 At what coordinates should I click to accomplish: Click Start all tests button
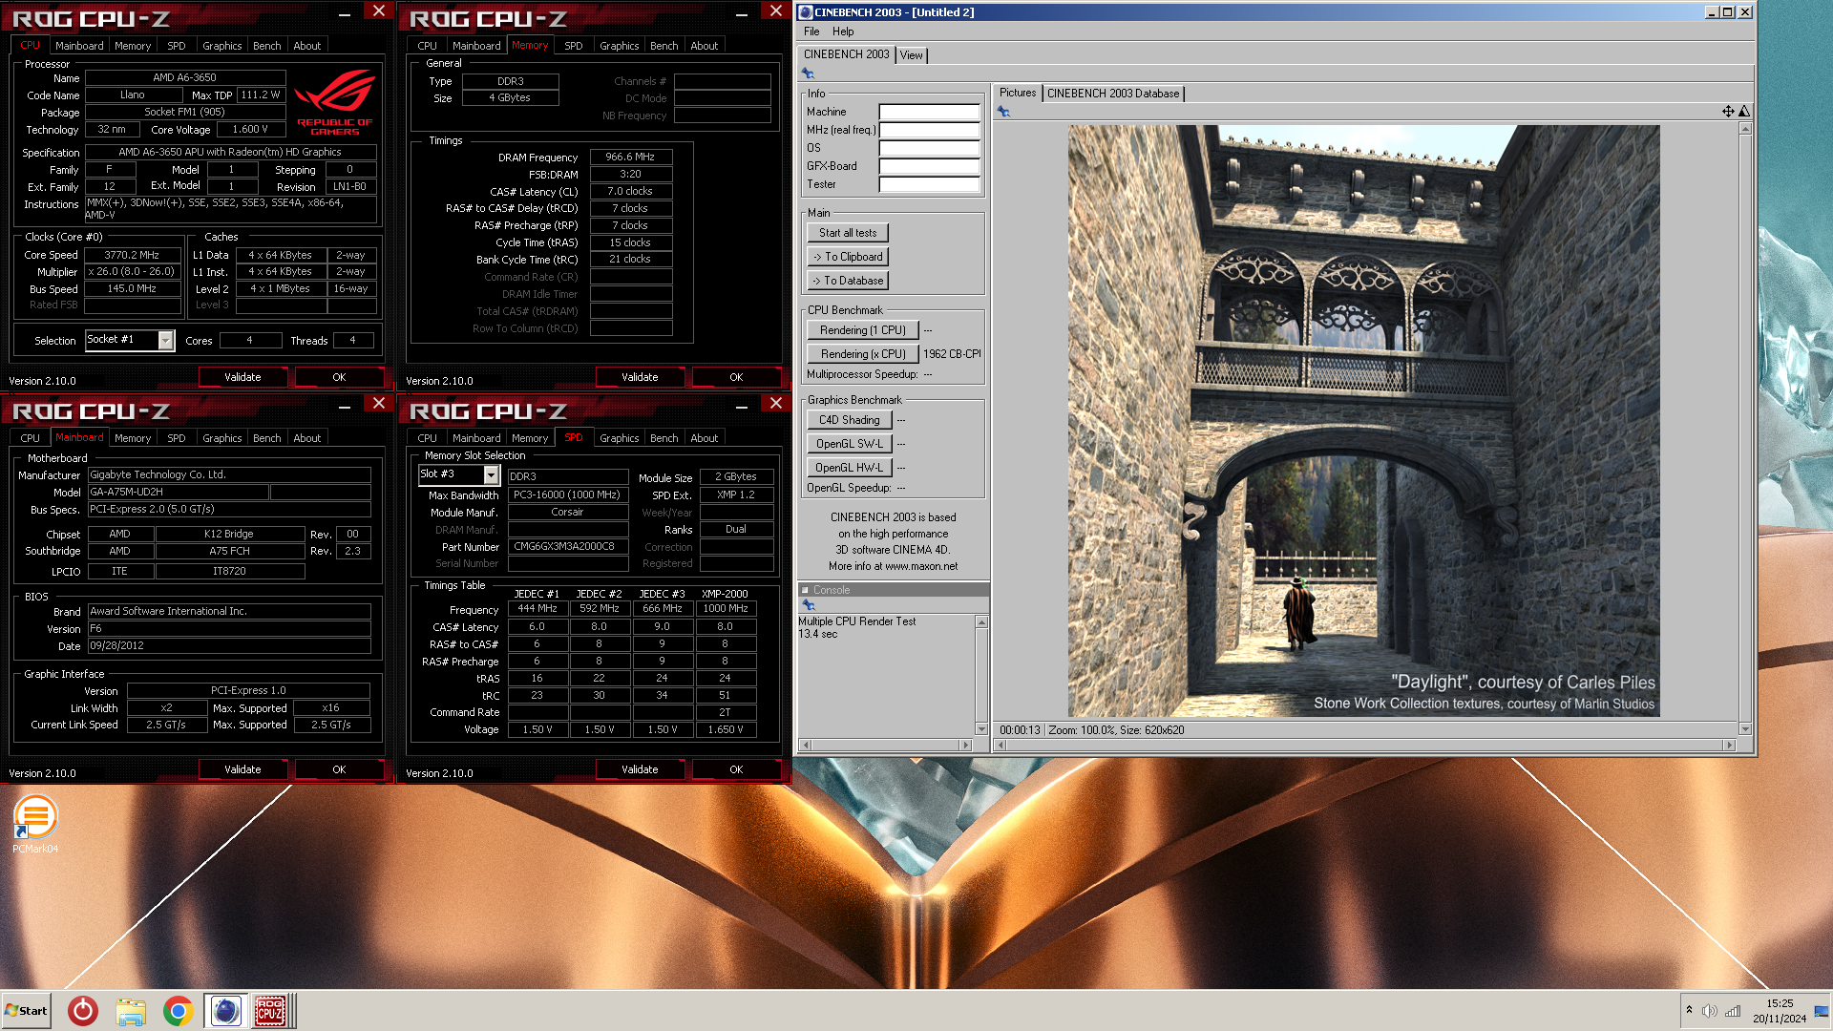848,233
